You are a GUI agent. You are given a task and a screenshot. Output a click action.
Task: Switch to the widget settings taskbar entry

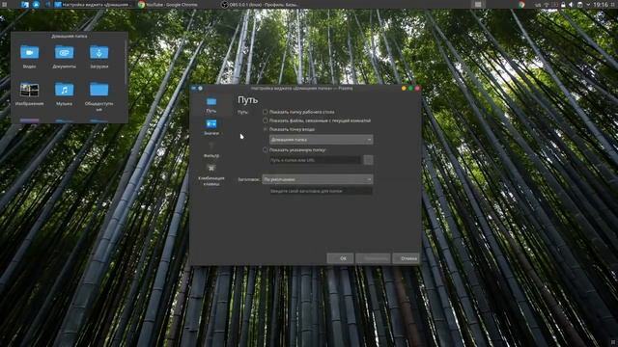tap(92, 4)
